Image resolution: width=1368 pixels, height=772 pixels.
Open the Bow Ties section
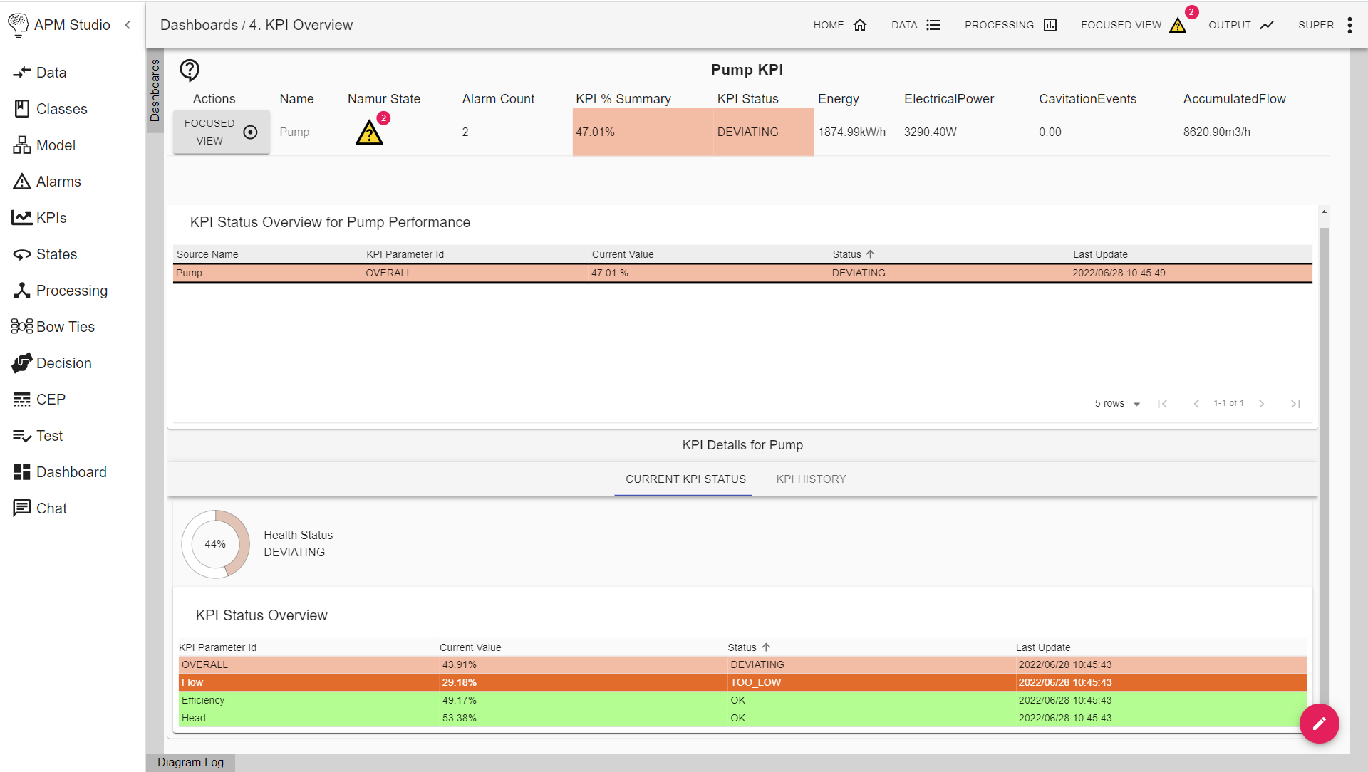coord(65,326)
